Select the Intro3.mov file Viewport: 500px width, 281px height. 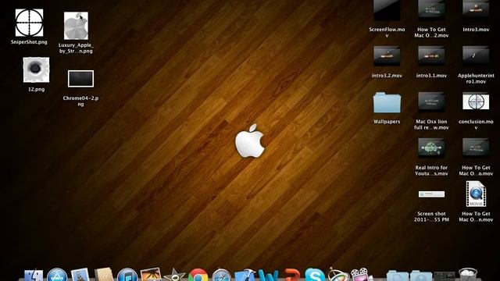pyautogui.click(x=476, y=11)
